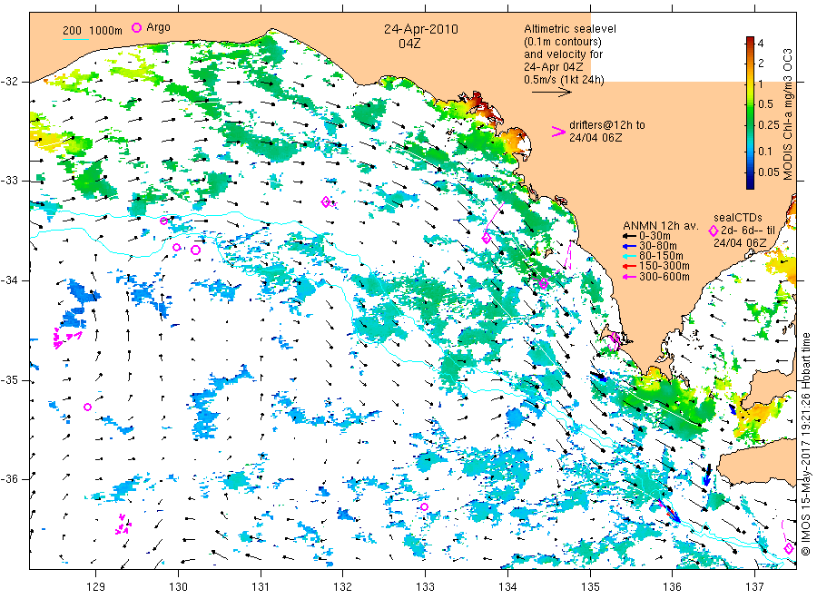
Task: Select the Argo float circle near 129°E, 35.3°S
Action: tap(87, 407)
